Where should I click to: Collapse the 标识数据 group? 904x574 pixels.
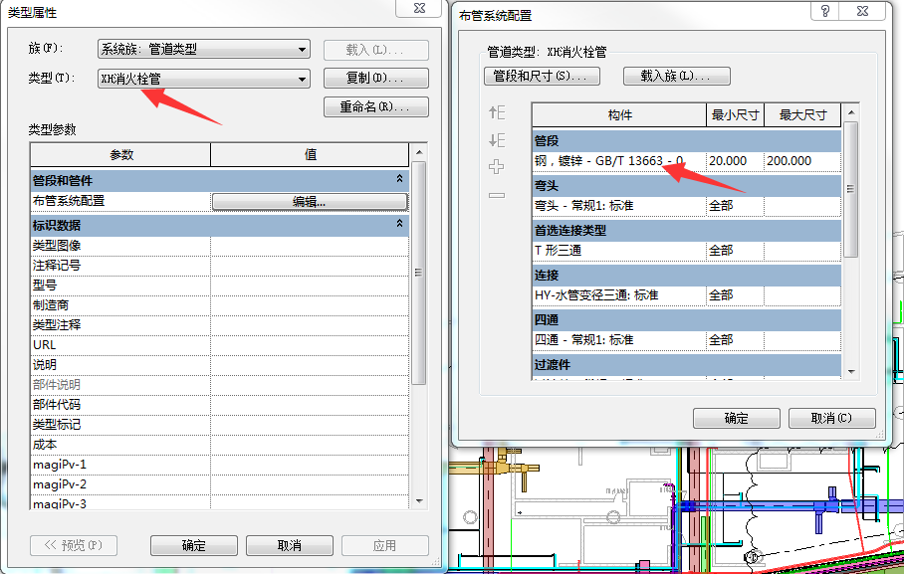(399, 223)
